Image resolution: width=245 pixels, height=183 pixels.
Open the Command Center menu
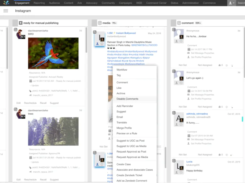[x=156, y=3]
